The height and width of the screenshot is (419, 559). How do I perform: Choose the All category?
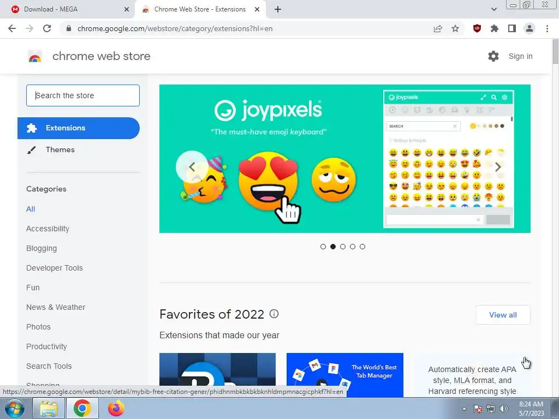pyautogui.click(x=31, y=209)
